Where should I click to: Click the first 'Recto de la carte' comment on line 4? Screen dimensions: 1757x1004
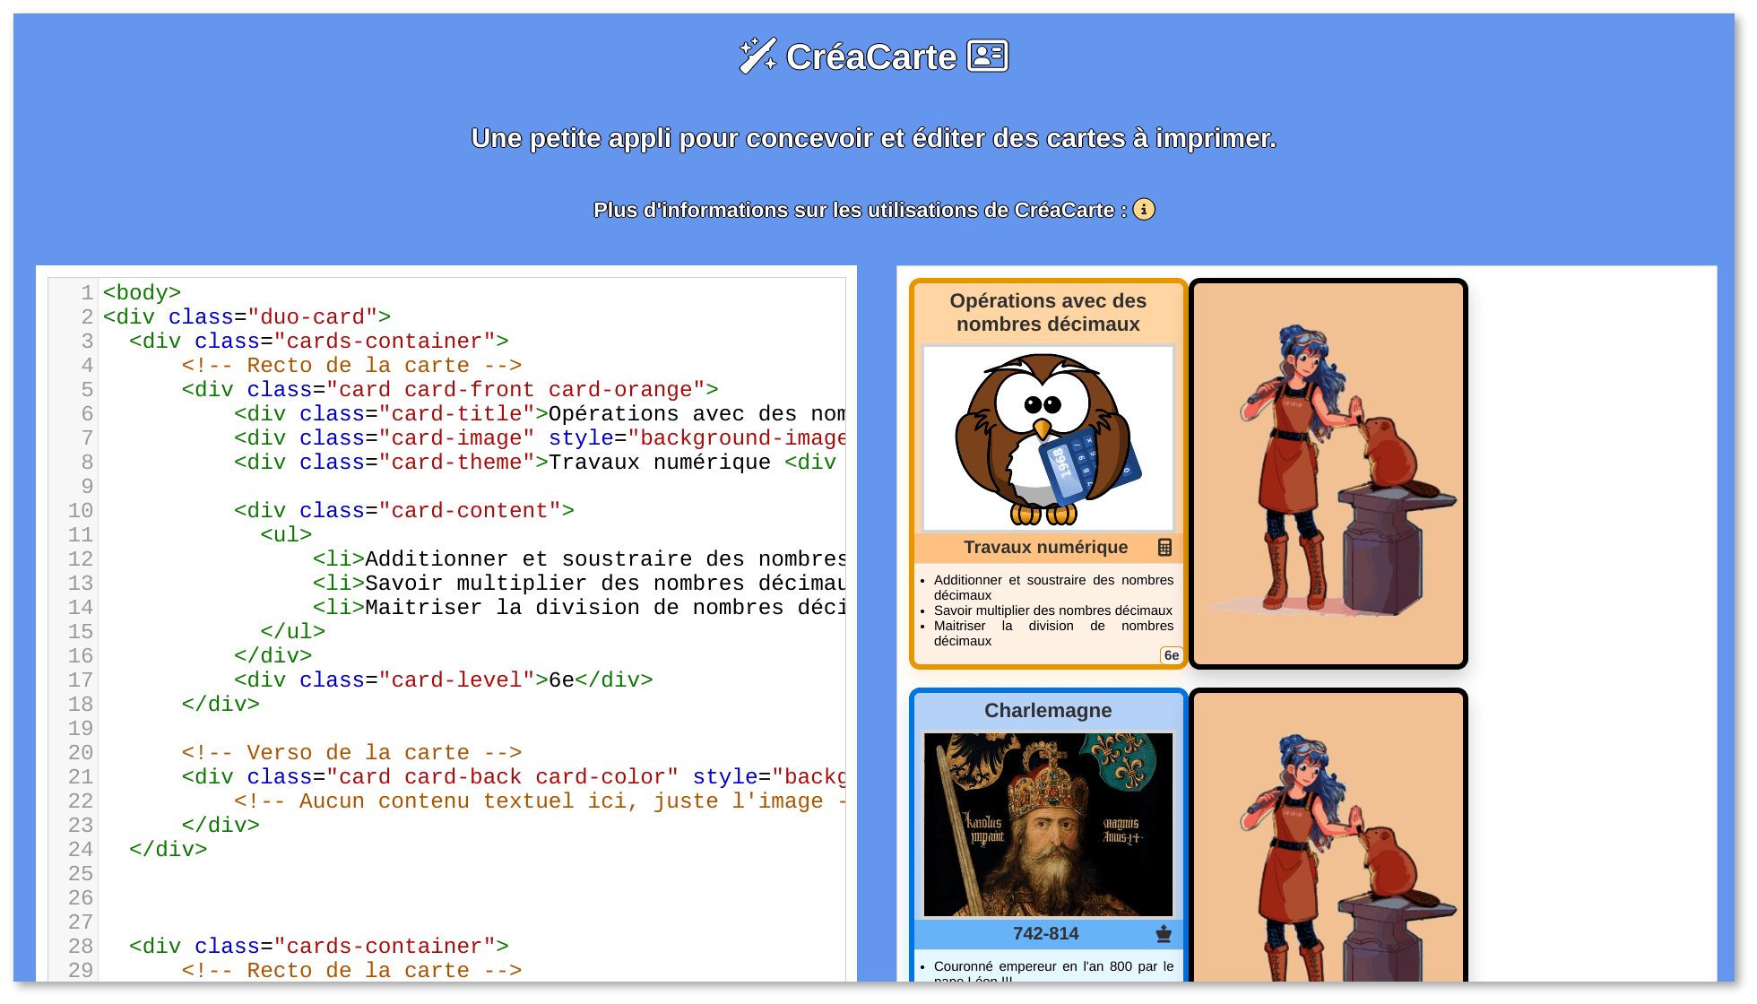point(351,366)
